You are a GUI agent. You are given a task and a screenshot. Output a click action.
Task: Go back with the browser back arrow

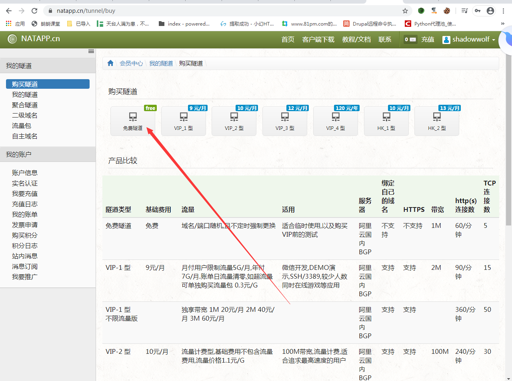(x=9, y=11)
